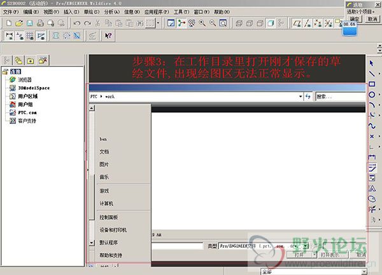The image size is (382, 275).
Task: Click the scissors Cut icon
Action: click(97, 23)
